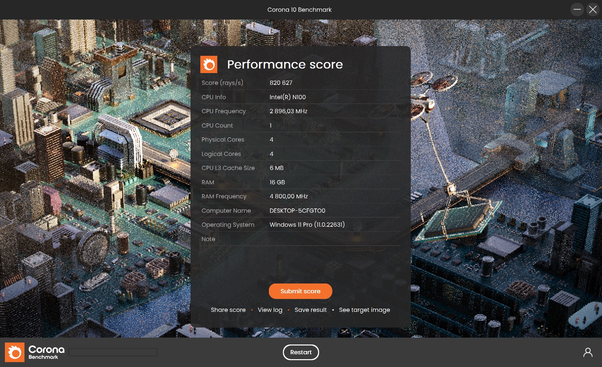The image size is (602, 367).
Task: Close the Corona 10 Benchmark window
Action: [x=593, y=9]
